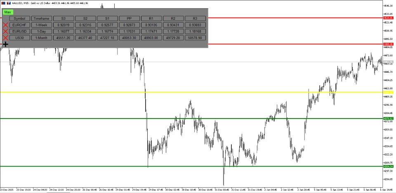Remove the EURCHF row with red X
The image size is (396, 193).
point(5,25)
